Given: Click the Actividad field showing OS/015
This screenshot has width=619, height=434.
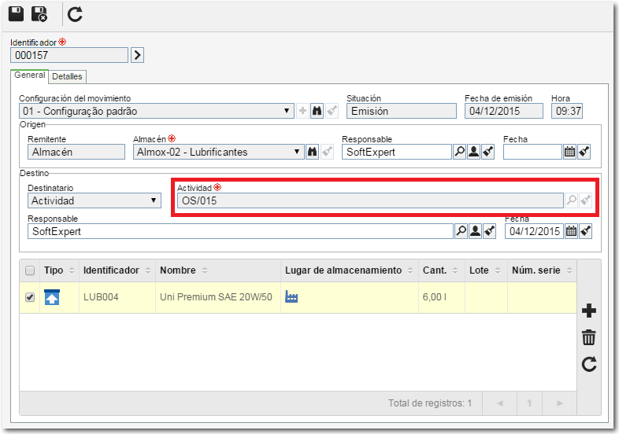Looking at the screenshot, I should (x=370, y=200).
